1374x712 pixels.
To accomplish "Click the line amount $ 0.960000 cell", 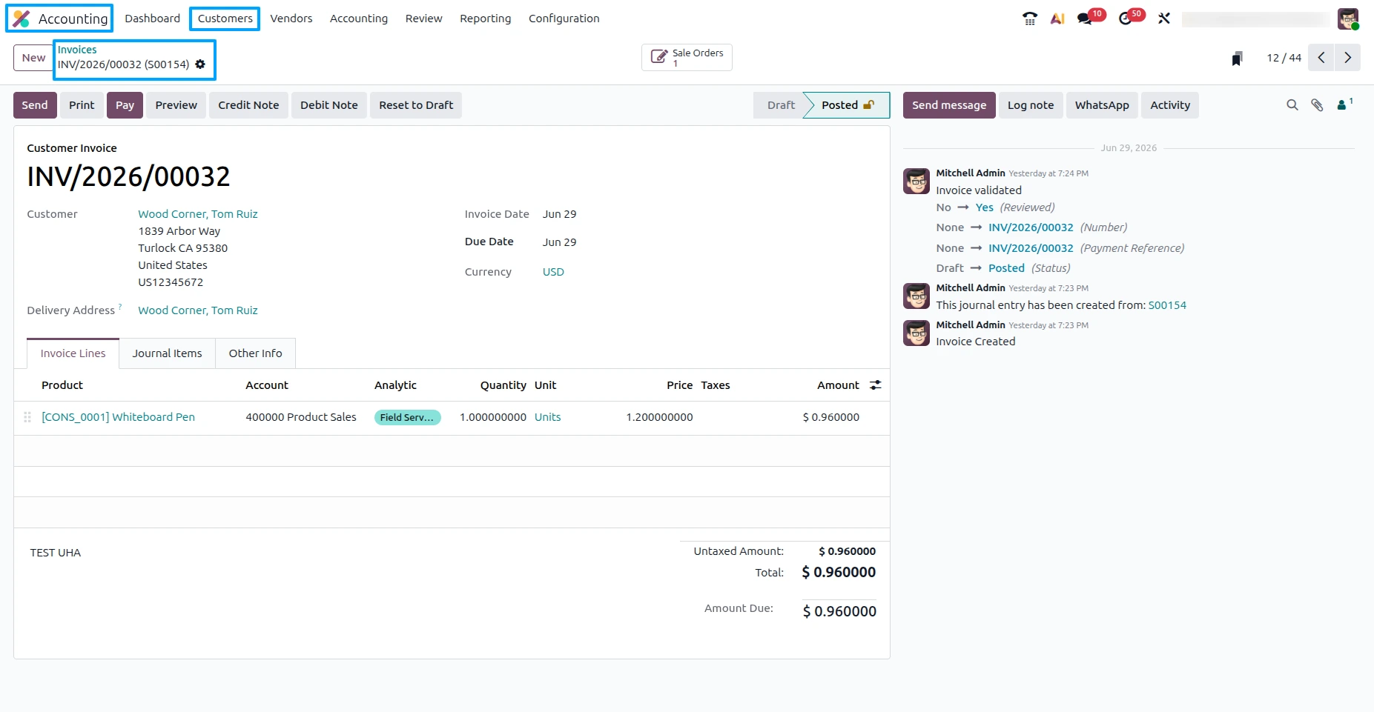I will (x=830, y=417).
